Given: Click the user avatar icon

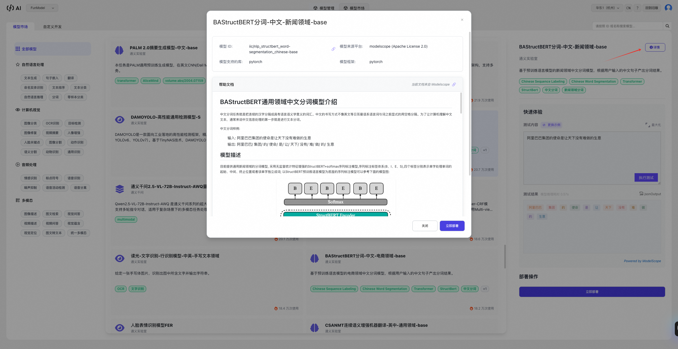Looking at the screenshot, I should point(668,8).
